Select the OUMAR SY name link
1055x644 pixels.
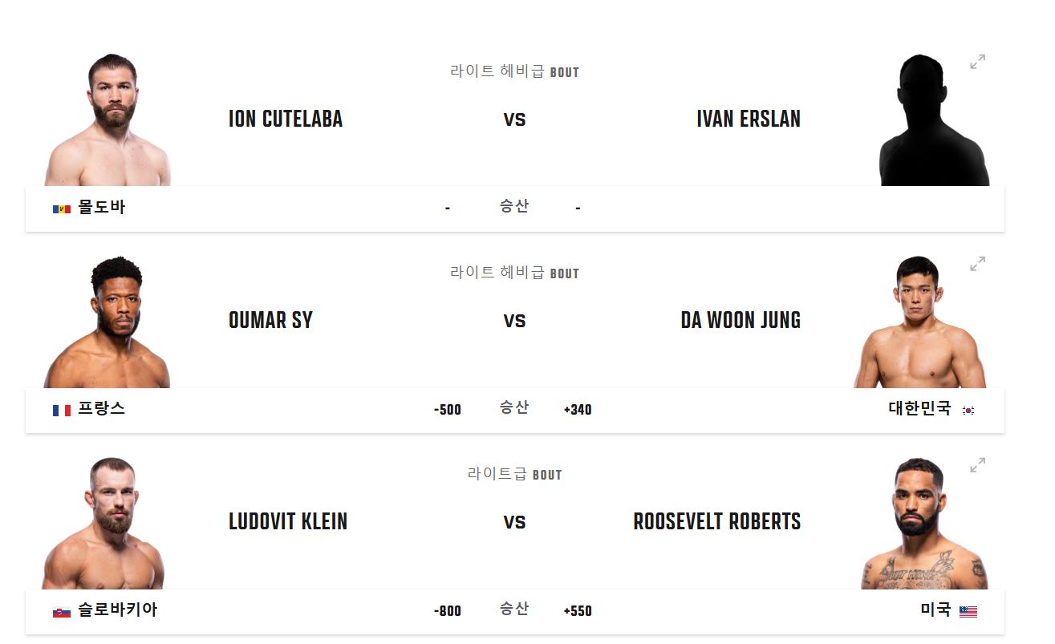click(270, 320)
